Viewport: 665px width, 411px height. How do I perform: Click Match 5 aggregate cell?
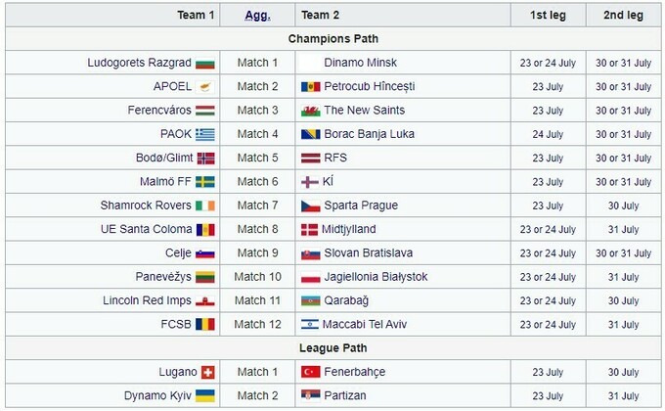(x=258, y=158)
